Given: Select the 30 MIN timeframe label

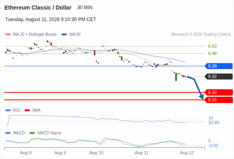Looking at the screenshot, I should [x=85, y=8].
